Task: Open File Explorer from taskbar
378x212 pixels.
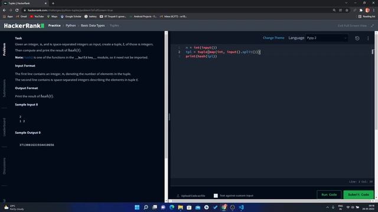Action: tap(180, 207)
